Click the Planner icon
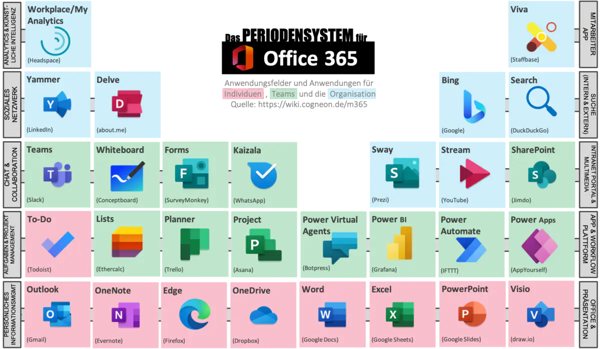This screenshot has width=600, height=349. [x=194, y=244]
